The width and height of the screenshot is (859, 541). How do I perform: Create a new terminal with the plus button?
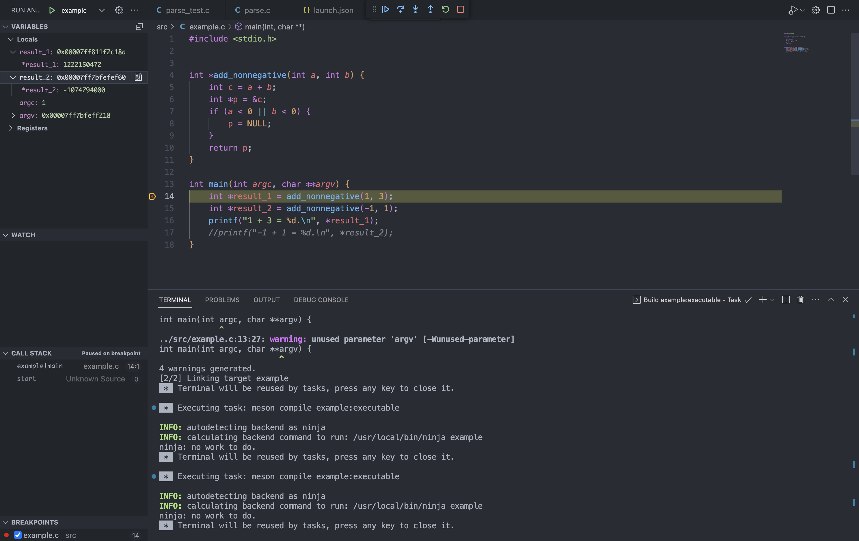762,300
